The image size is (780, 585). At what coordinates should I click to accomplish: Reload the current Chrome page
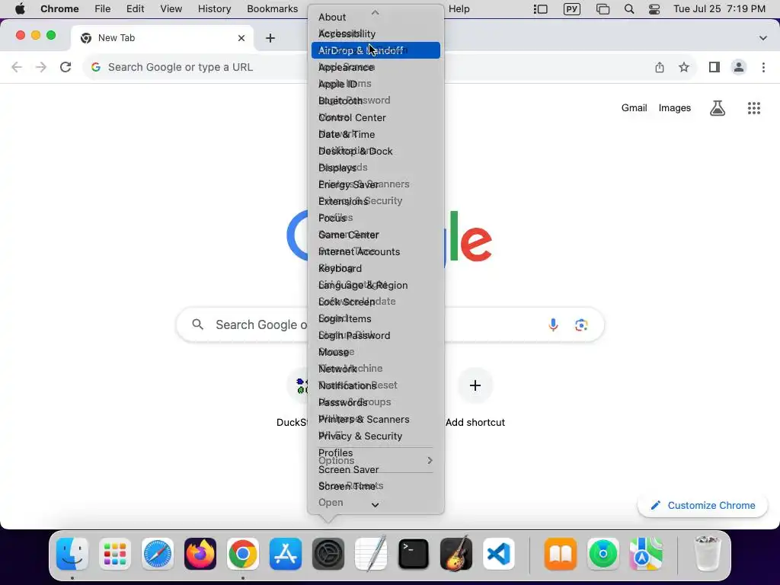coord(66,67)
